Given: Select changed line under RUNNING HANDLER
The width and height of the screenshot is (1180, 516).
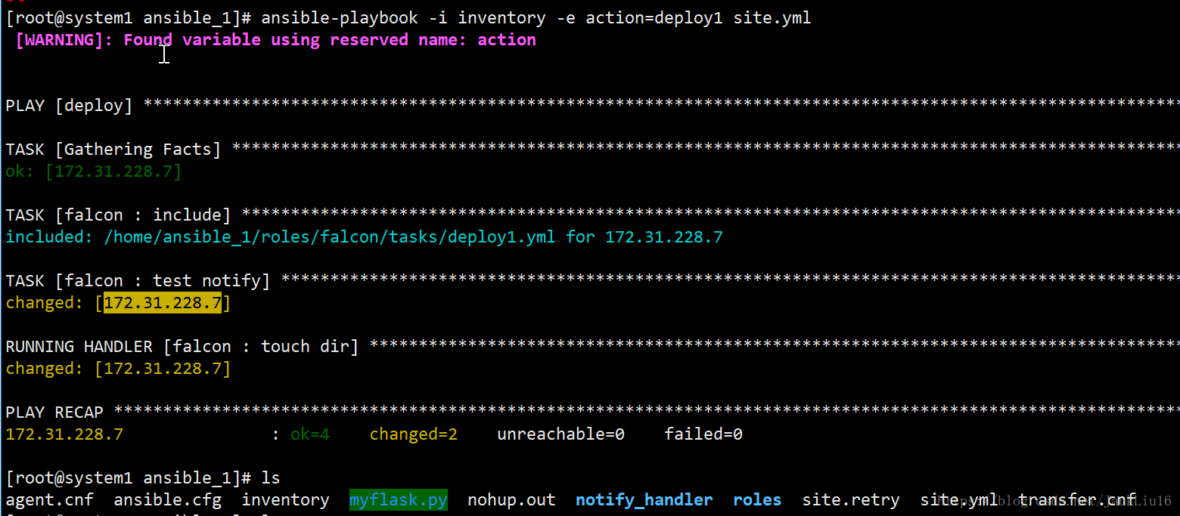Looking at the screenshot, I should tap(118, 369).
